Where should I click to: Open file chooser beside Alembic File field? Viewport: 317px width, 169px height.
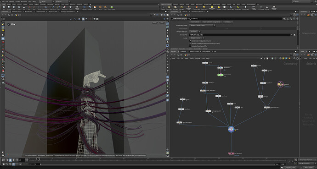tap(294, 35)
